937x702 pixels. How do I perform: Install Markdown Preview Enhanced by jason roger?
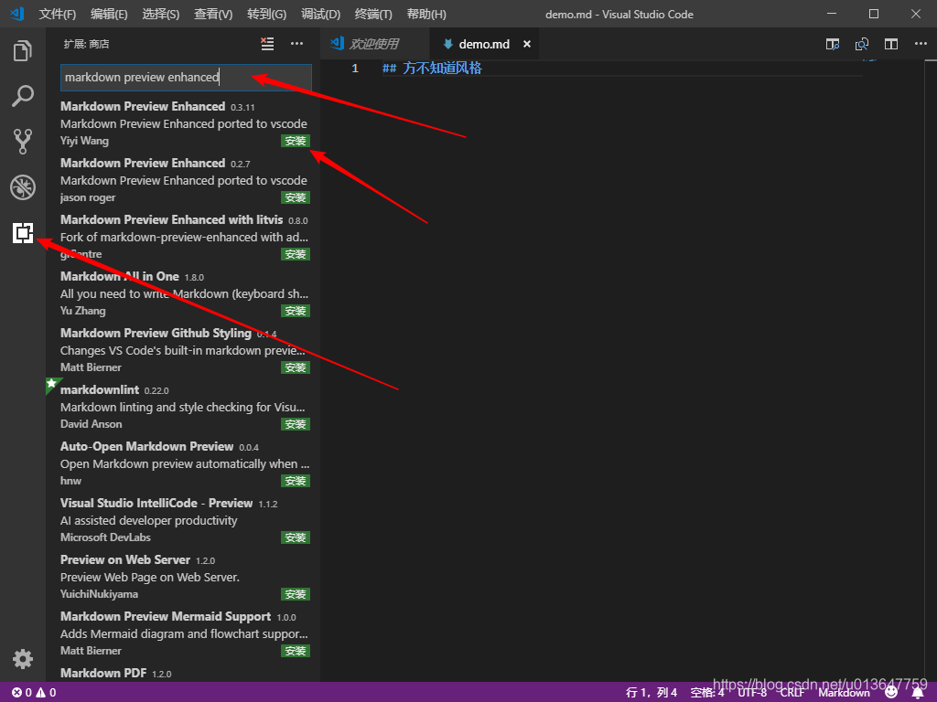click(x=296, y=197)
